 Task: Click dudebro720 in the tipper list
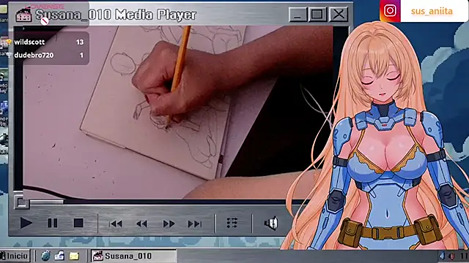[x=34, y=56]
